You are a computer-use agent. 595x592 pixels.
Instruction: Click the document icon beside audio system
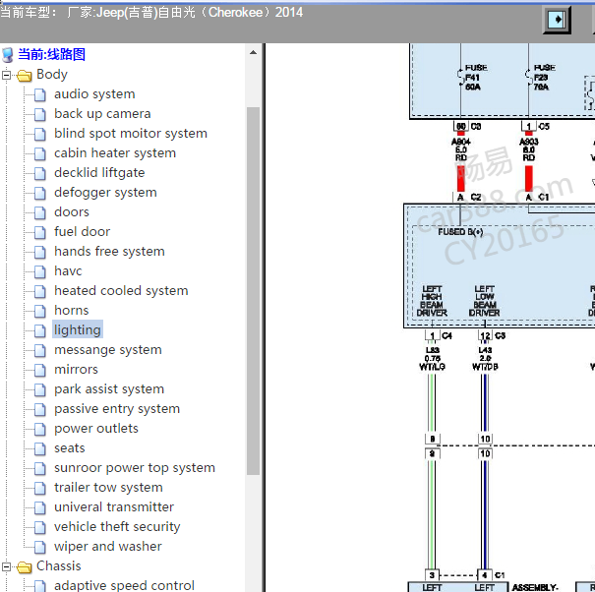pos(40,94)
